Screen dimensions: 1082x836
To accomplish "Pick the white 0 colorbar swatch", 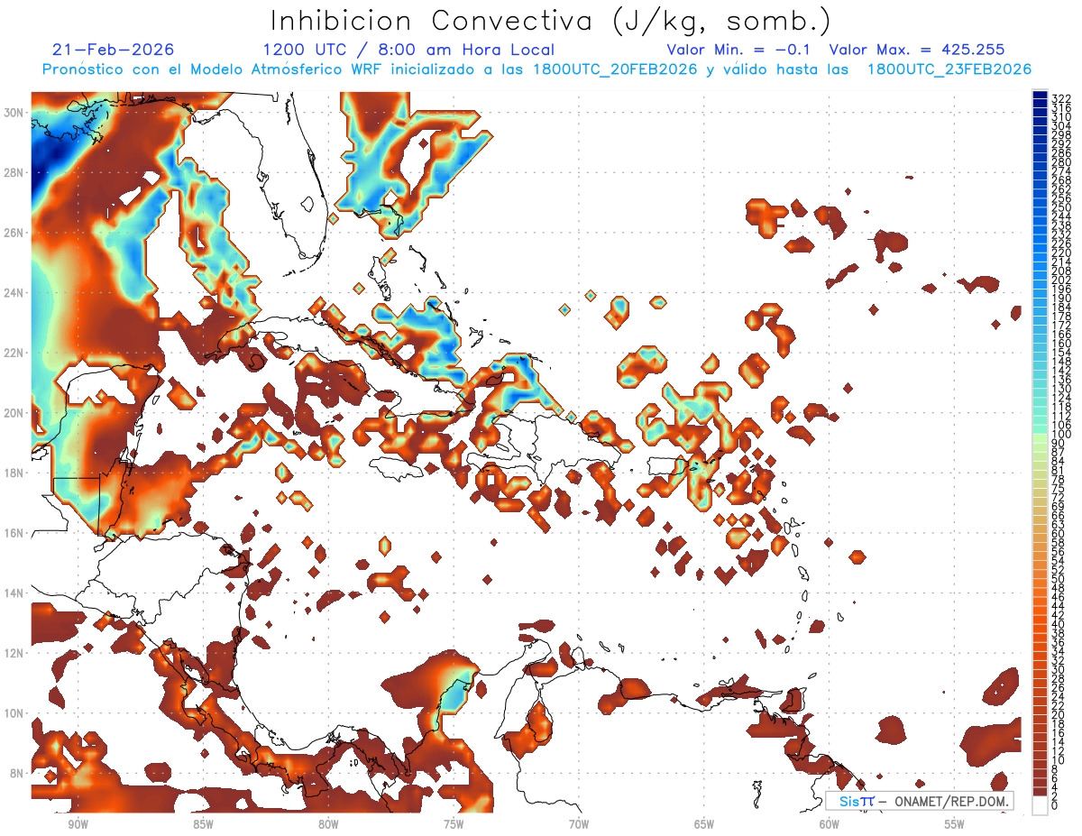I will click(1041, 805).
